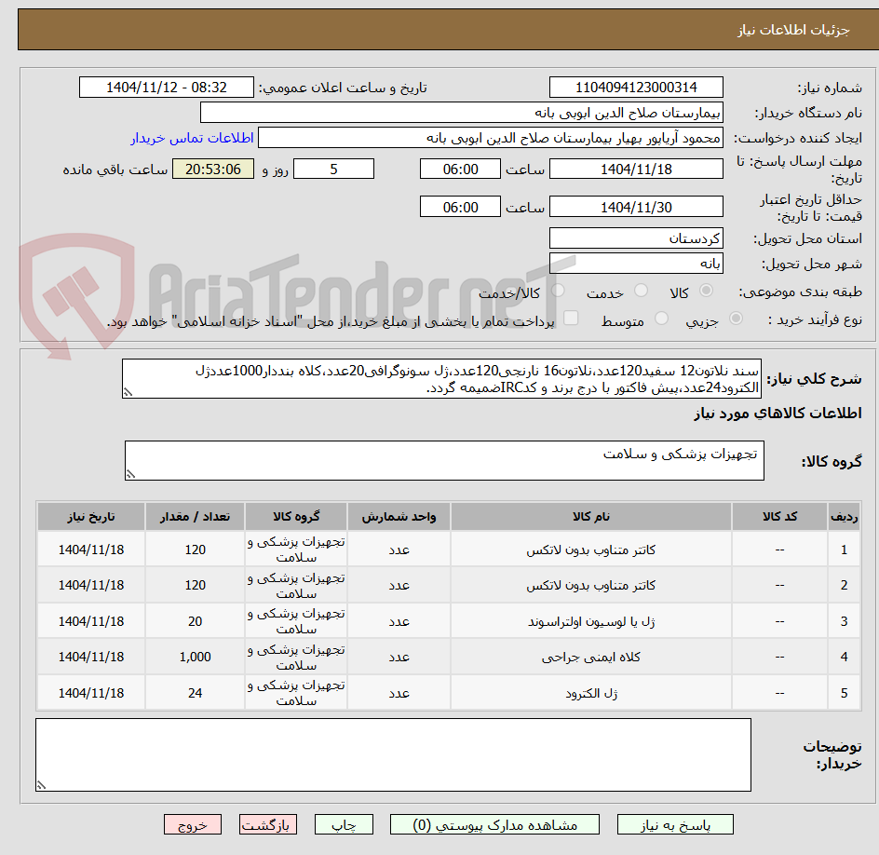Click the پاسخ به نیاز button
879x855 pixels.
(x=675, y=824)
